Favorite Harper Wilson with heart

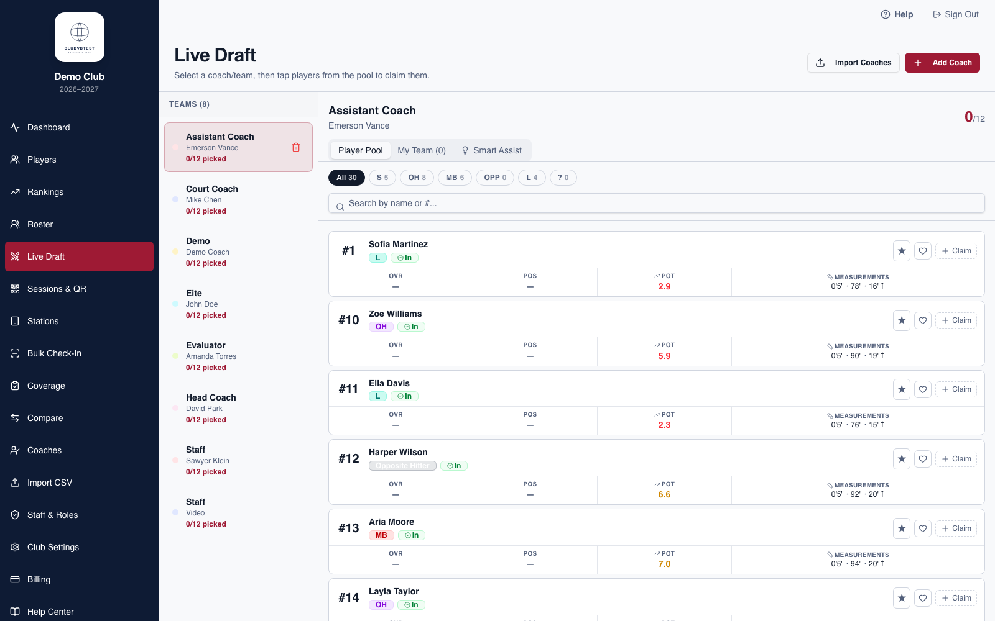[923, 459]
